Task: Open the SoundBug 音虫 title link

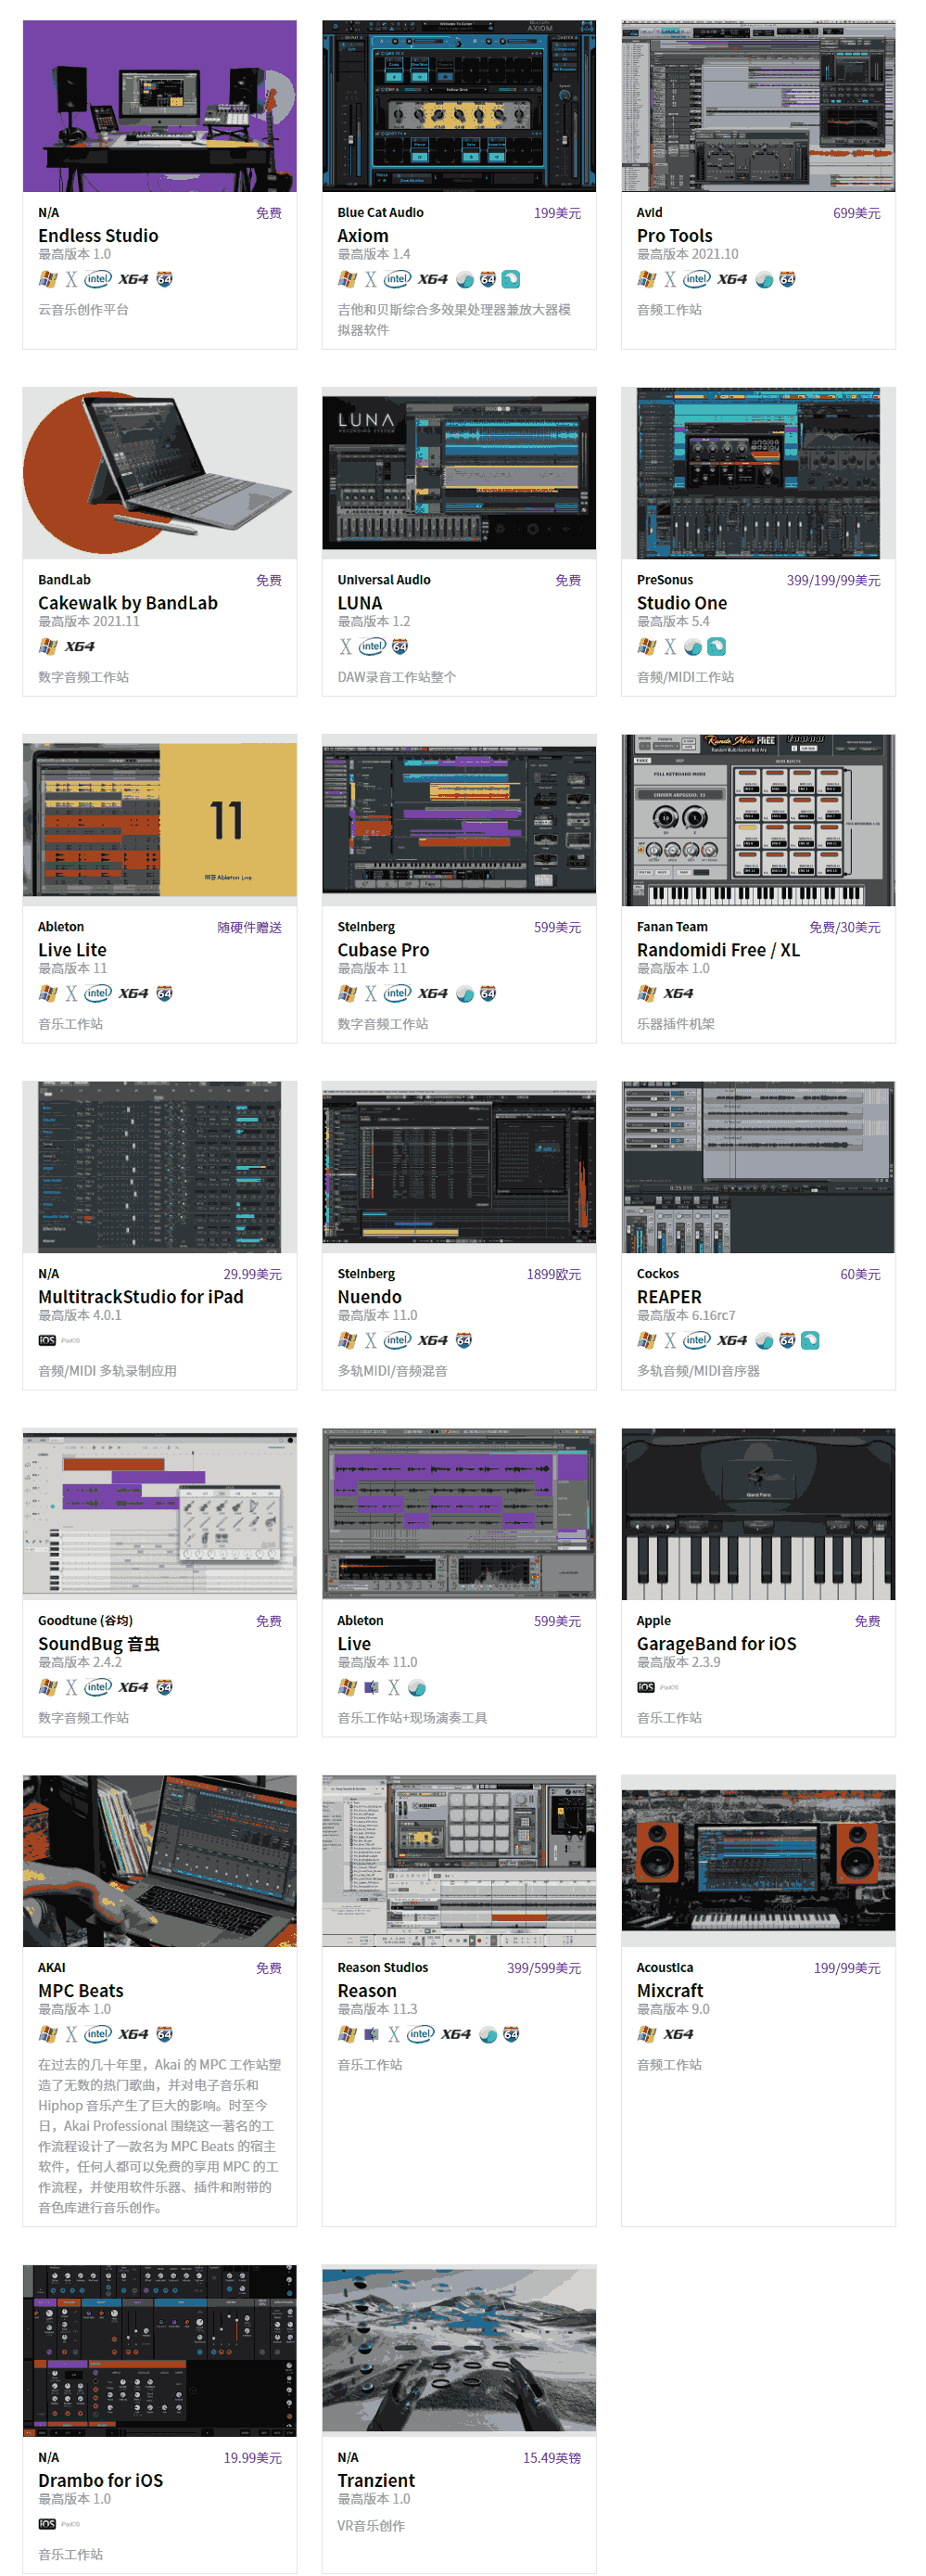Action: (98, 1644)
